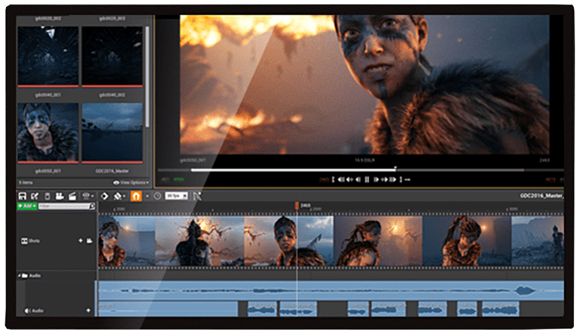Toggle the orange magnet snapping button
This screenshot has height=334, width=581.
pos(136,196)
